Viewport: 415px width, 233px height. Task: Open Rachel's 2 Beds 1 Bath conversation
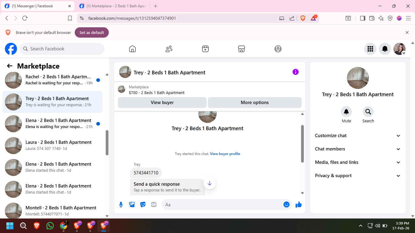click(x=52, y=80)
